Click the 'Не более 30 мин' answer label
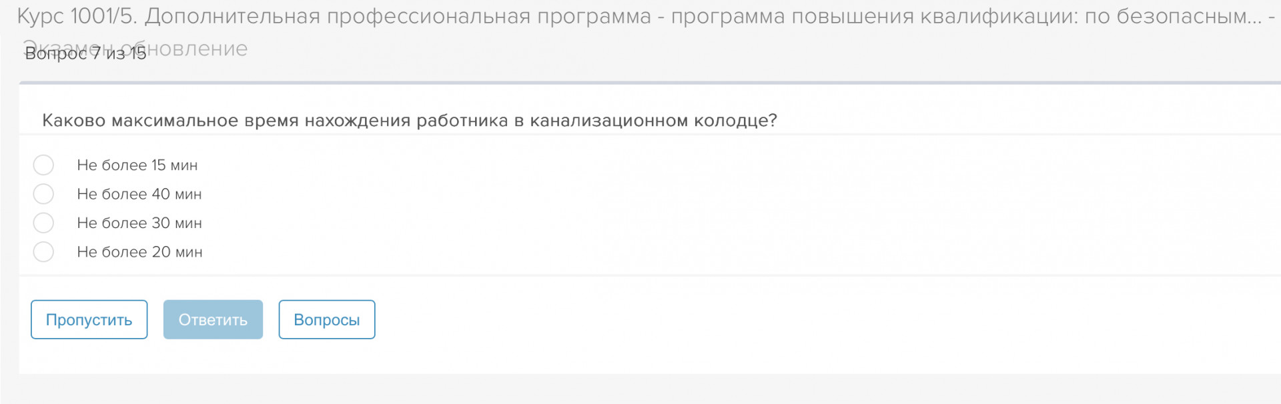Viewport: 1281px width, 404px height. point(139,223)
